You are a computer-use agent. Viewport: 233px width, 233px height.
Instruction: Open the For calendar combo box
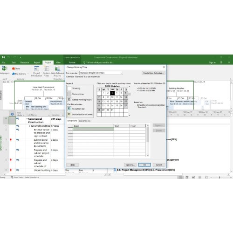101,73
